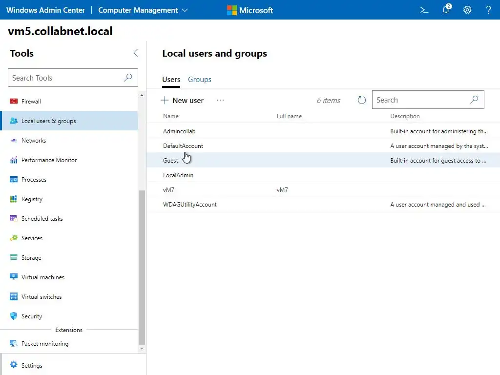Refresh the users list
The image size is (500, 375).
[362, 100]
